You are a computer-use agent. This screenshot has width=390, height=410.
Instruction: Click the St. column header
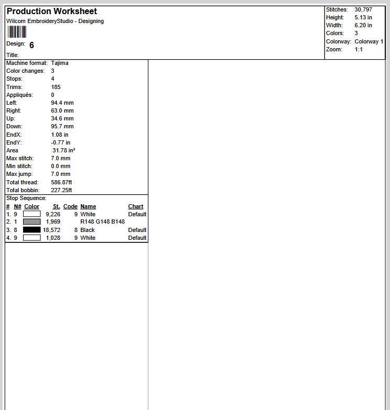coord(56,206)
